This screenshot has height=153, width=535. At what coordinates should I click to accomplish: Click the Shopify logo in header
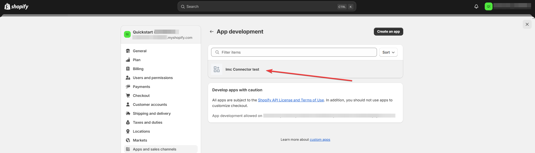click(x=16, y=6)
